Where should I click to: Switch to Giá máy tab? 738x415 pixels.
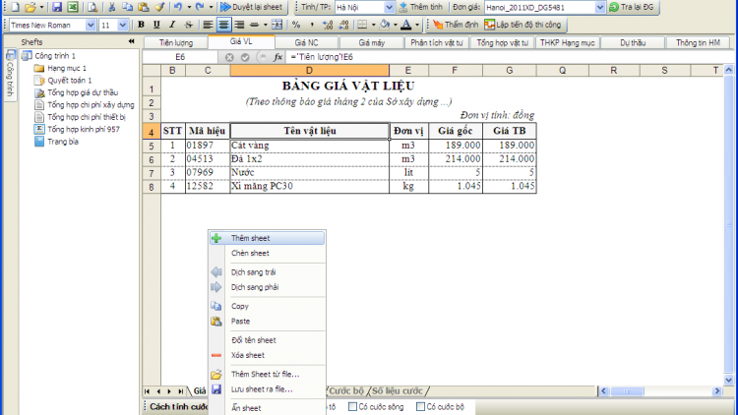click(371, 43)
